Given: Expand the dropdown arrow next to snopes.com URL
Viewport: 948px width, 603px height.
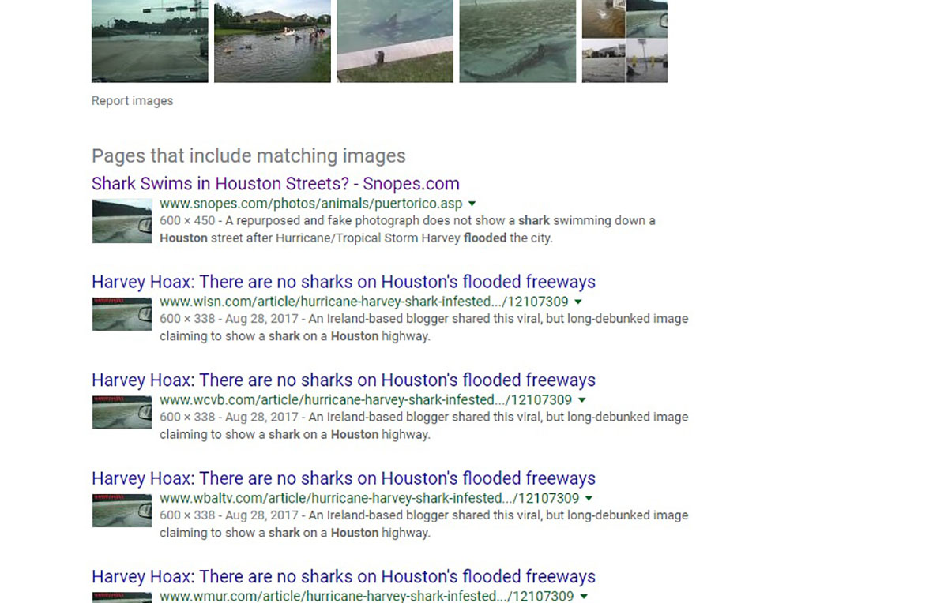Looking at the screenshot, I should click(x=472, y=204).
